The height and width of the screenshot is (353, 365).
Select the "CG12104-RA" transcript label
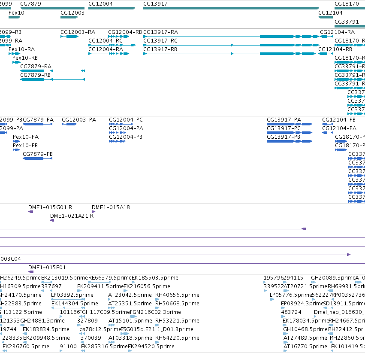[x=337, y=32]
